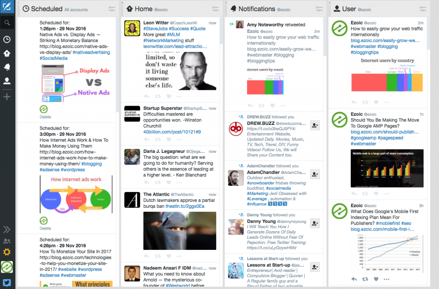
Task: Add a column with the plus icon
Action: point(7,97)
